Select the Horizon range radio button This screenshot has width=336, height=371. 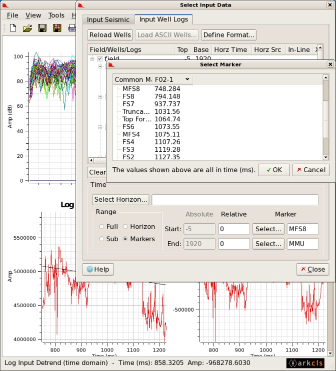point(125,226)
